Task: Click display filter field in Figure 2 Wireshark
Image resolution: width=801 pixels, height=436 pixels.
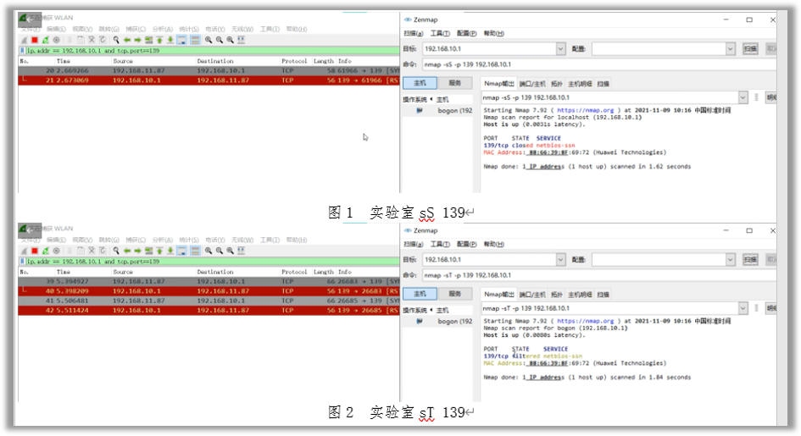Action: [212, 262]
